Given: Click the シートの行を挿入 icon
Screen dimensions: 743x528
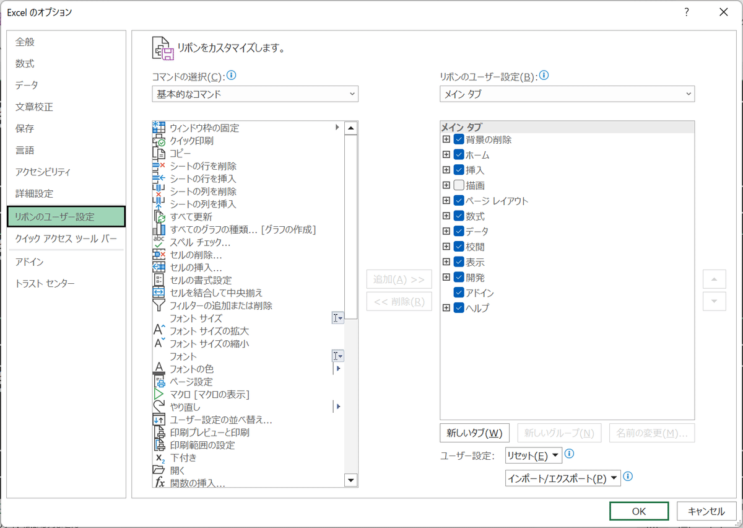Looking at the screenshot, I should 159,178.
